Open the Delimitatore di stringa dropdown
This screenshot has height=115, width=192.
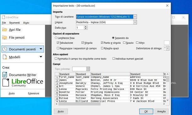168,48
